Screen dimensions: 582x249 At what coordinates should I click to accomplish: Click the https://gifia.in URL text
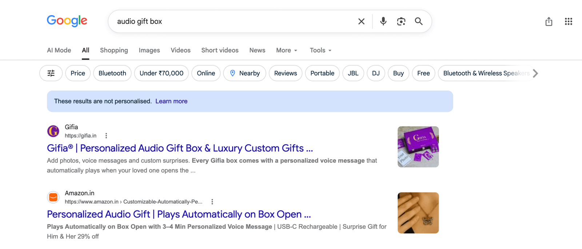pyautogui.click(x=80, y=136)
